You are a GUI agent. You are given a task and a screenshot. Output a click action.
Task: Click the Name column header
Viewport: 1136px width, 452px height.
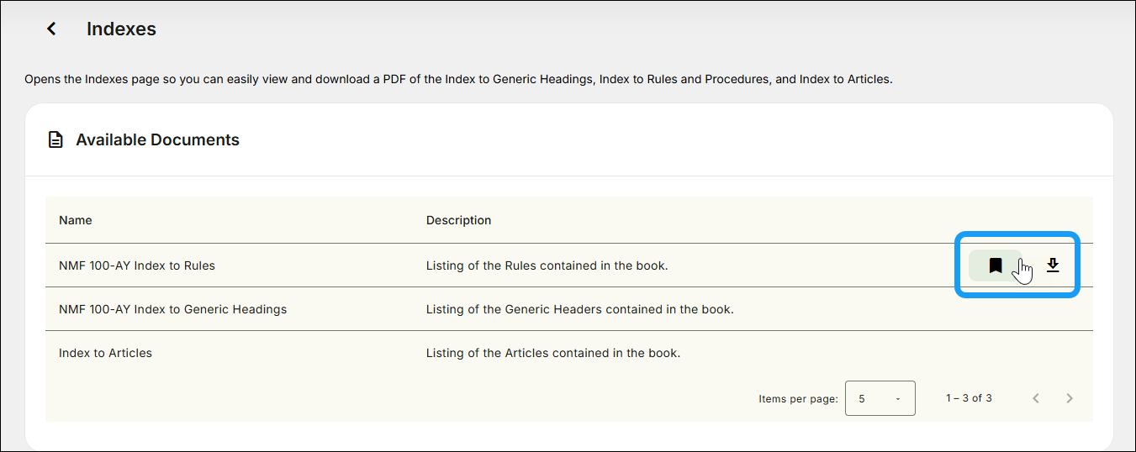tap(76, 220)
